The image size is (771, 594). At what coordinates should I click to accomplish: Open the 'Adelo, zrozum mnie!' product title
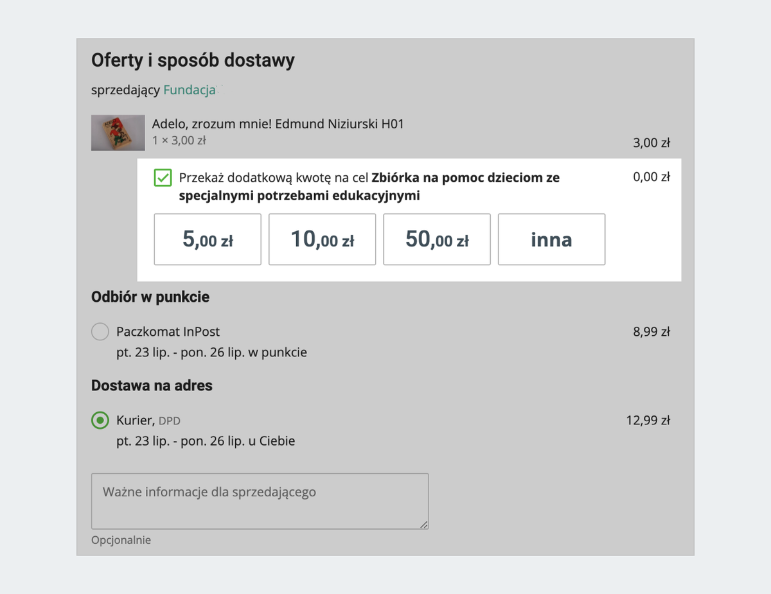(278, 124)
